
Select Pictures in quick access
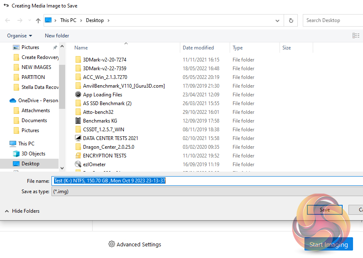tap(30, 47)
